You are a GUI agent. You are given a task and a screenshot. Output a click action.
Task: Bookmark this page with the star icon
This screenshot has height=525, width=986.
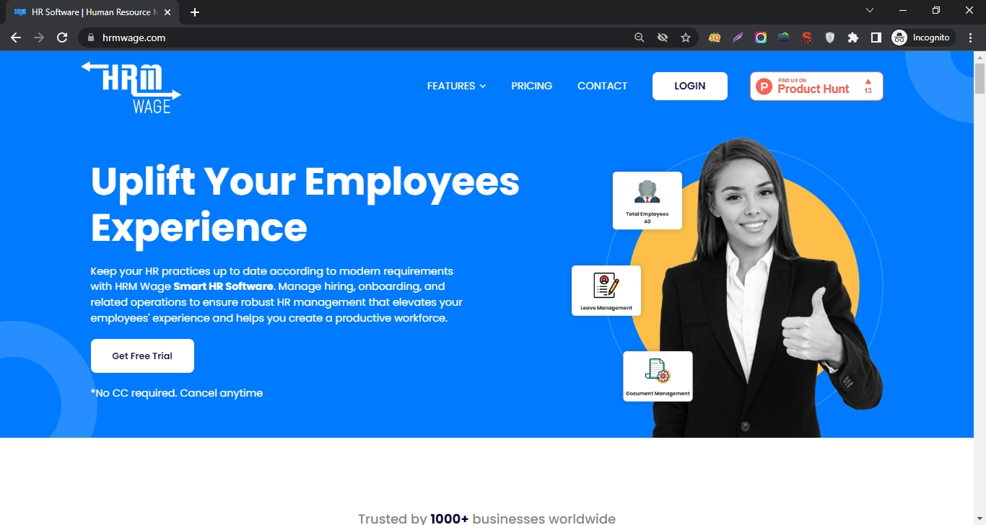click(x=686, y=37)
